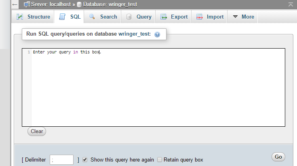Click the SQL help question mark icon
The width and height of the screenshot is (297, 166).
157,34
